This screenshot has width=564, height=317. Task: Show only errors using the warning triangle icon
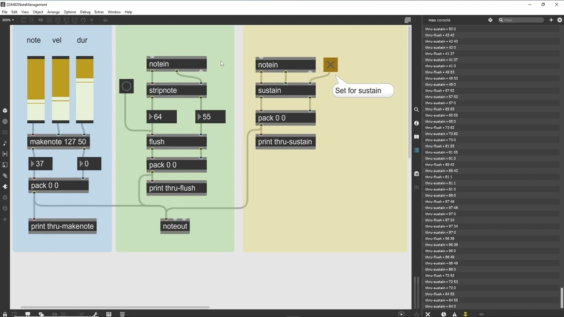pyautogui.click(x=454, y=314)
